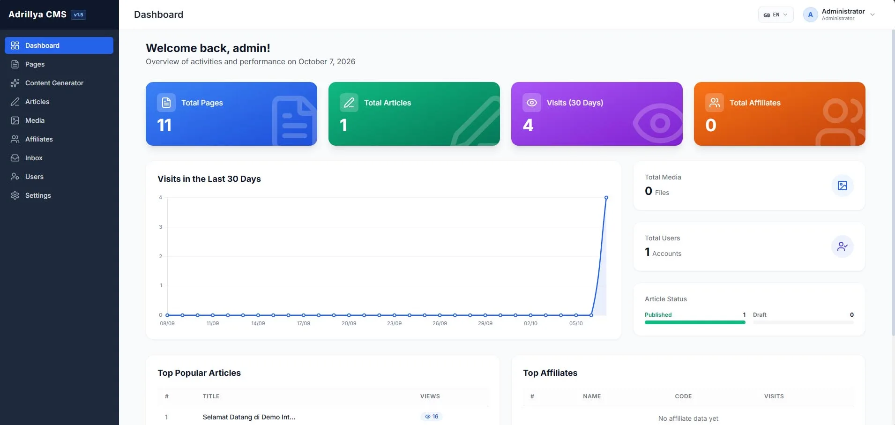Viewport: 895px width, 425px height.
Task: Click the TITLE column header
Action: coord(211,396)
